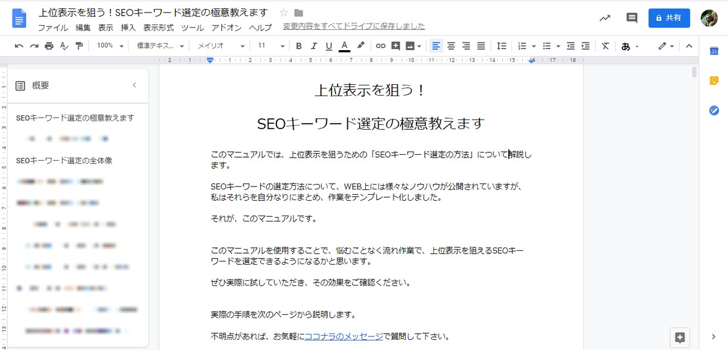Add a comment from the toolbar

pyautogui.click(x=395, y=46)
